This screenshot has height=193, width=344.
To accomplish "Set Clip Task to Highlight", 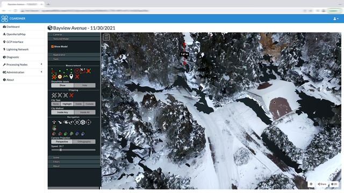I will (67, 104).
